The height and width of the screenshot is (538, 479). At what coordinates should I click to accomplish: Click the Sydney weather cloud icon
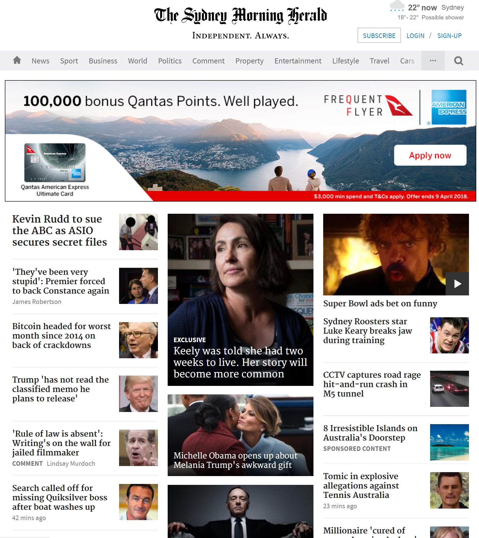pos(397,6)
